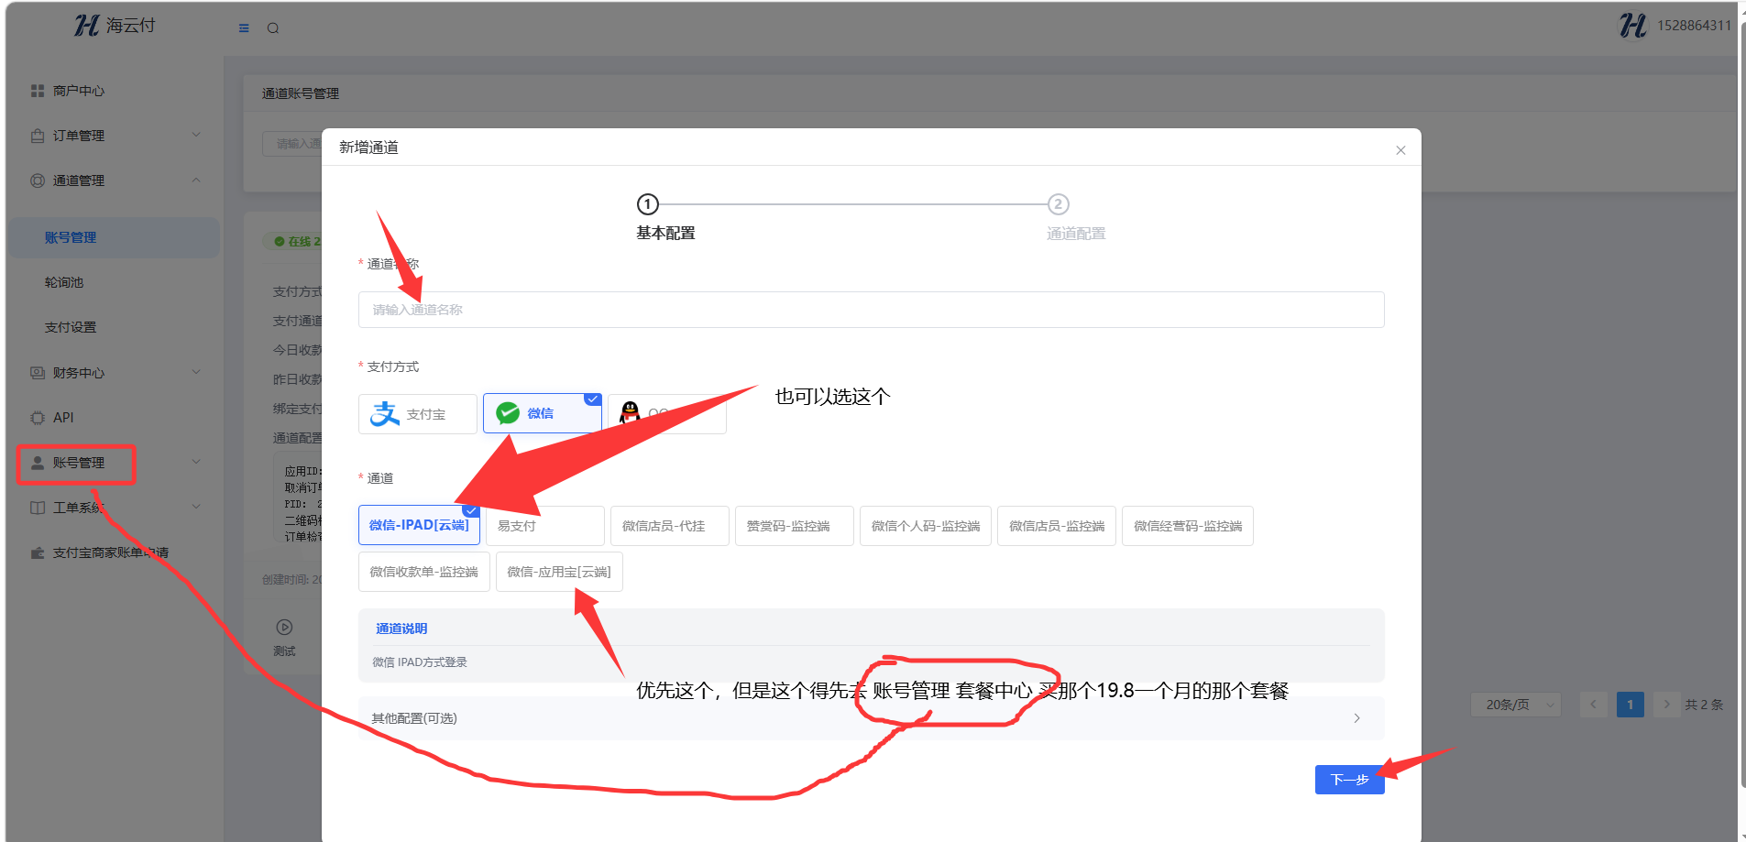1746x842 pixels.
Task: Expand the 其他配置(可选) section
Action: point(871,718)
